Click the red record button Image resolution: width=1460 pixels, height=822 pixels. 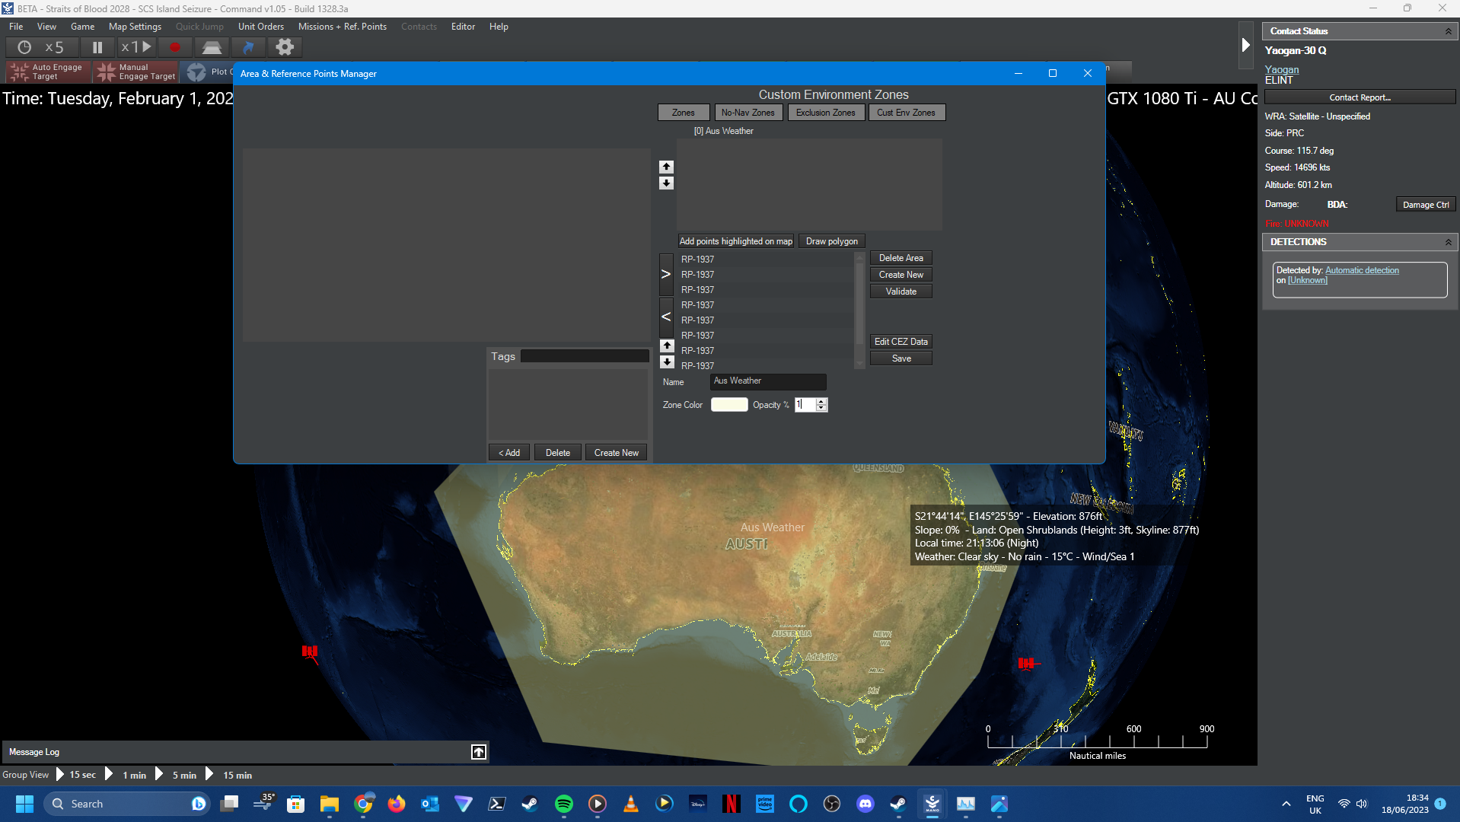coord(175,47)
